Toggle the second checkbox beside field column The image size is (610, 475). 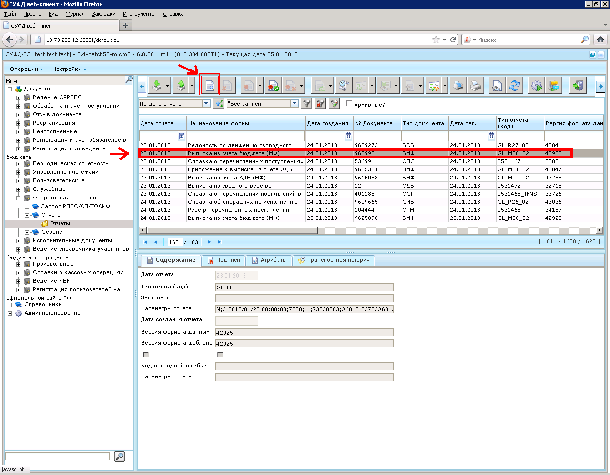[x=220, y=355]
